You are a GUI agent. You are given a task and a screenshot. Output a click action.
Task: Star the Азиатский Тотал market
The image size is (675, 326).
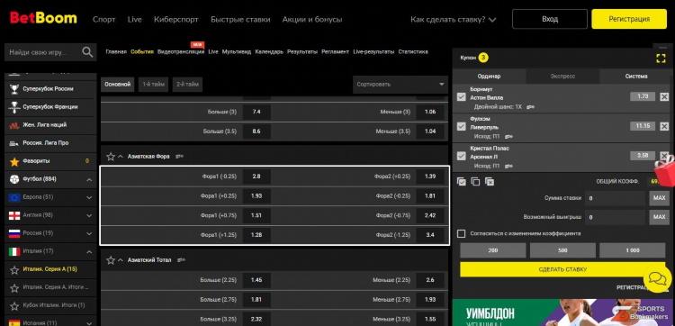coord(111,260)
